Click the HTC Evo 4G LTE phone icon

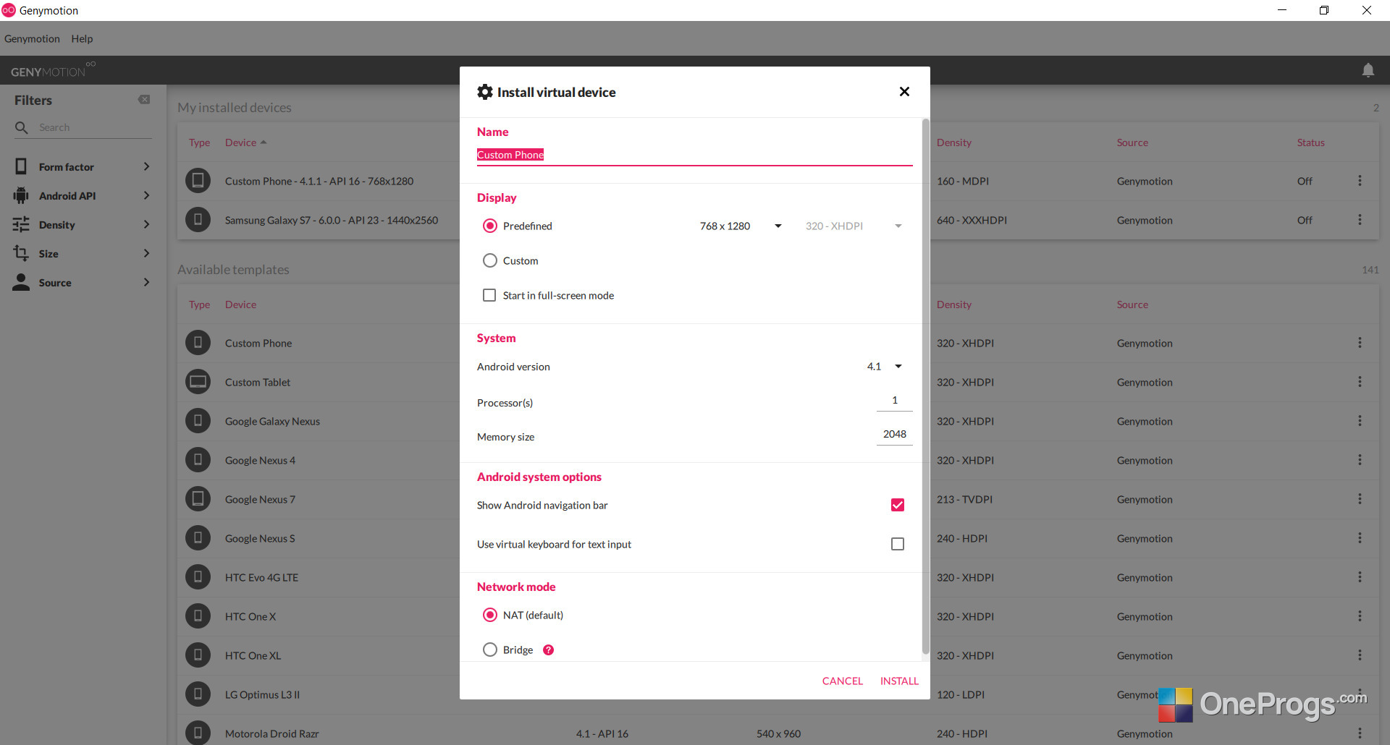point(198,576)
